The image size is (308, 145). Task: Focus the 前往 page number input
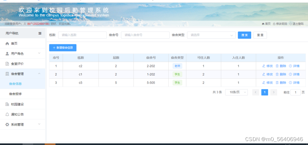296,92
